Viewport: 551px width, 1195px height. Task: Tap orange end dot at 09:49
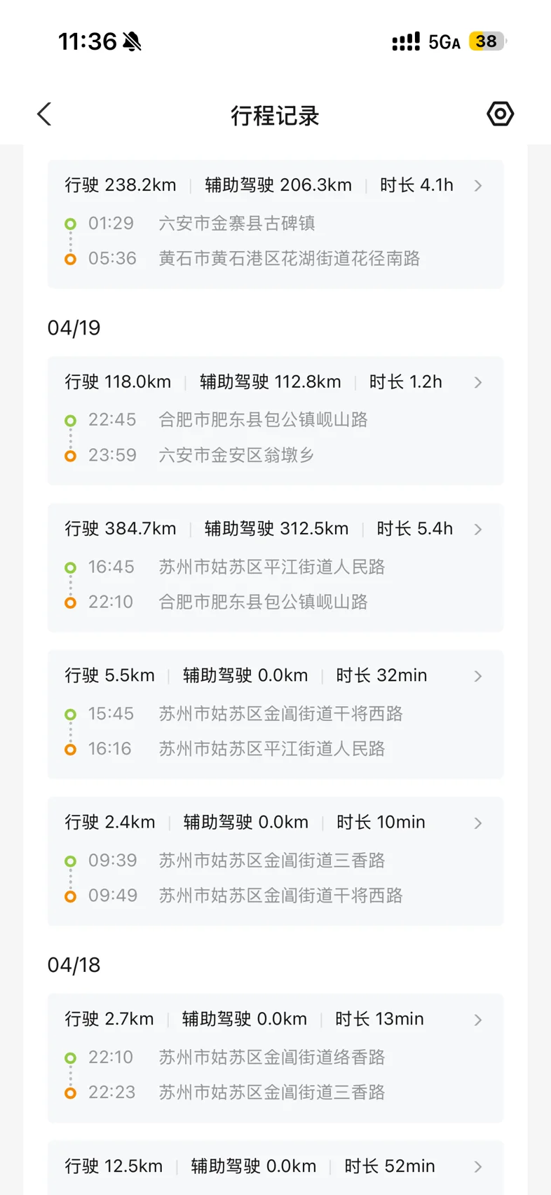(70, 896)
